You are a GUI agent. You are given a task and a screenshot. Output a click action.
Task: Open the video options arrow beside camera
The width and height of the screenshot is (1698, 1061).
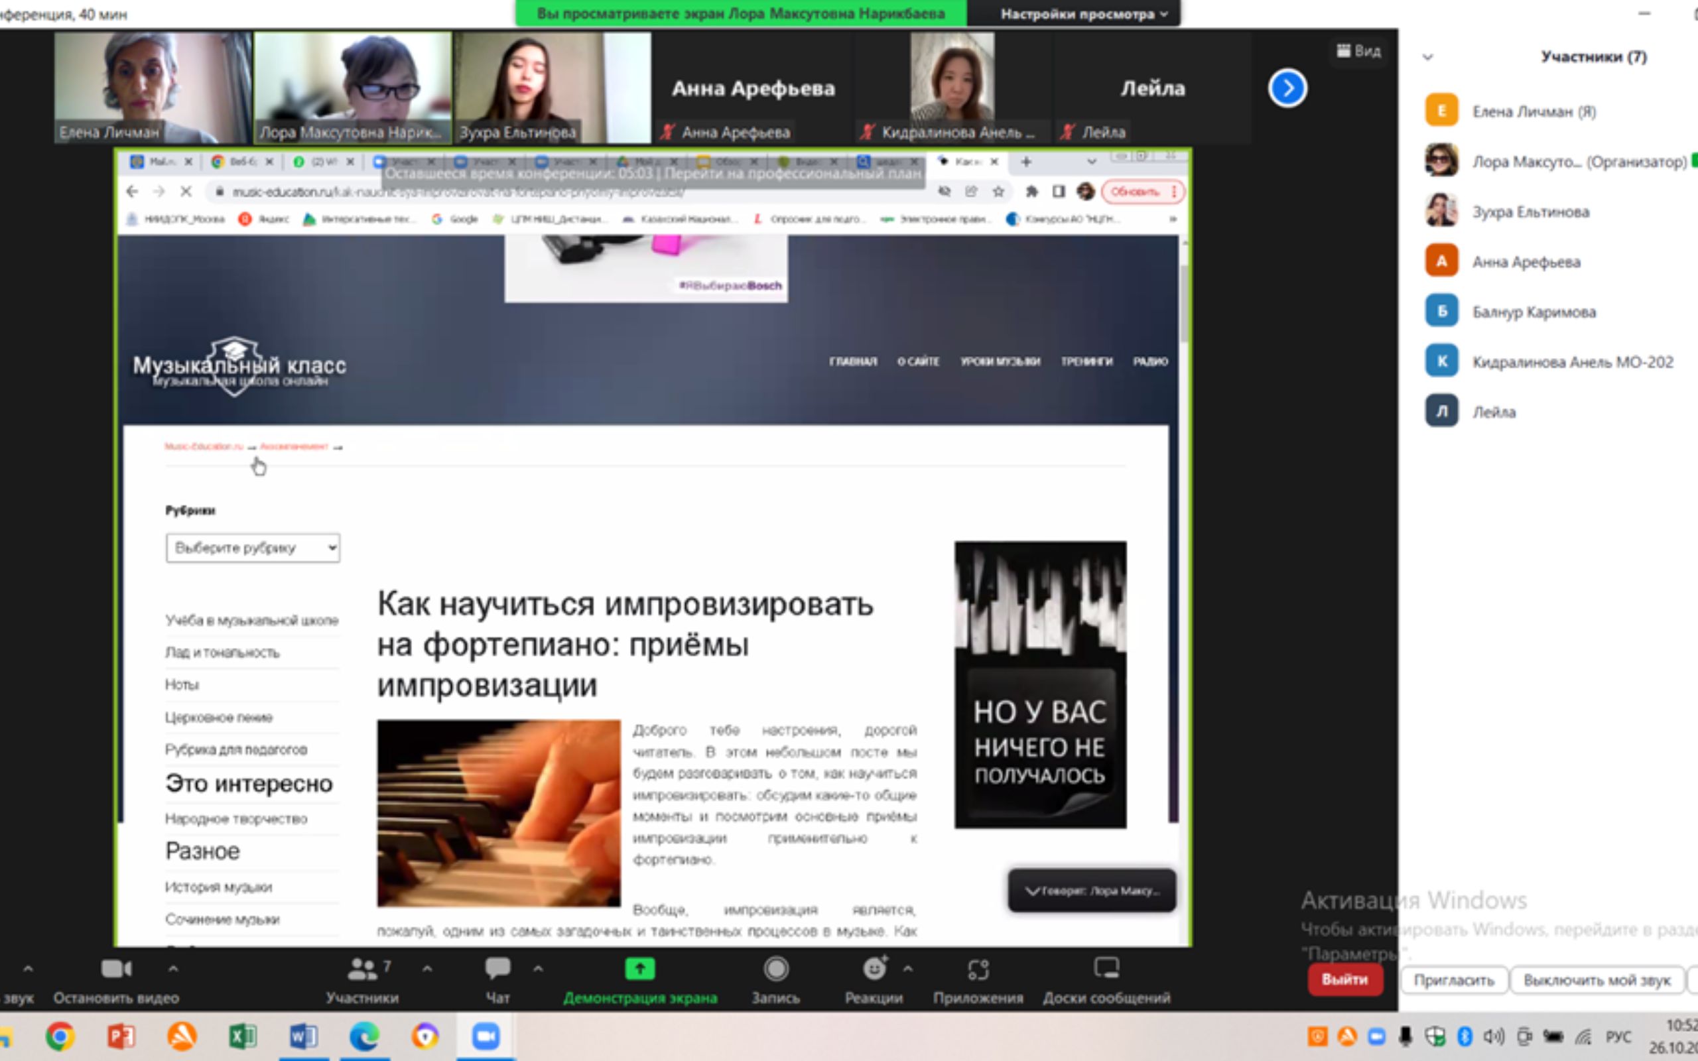click(x=173, y=969)
